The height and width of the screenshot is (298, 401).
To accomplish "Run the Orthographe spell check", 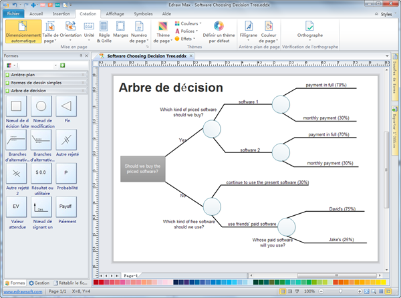I will [309, 31].
